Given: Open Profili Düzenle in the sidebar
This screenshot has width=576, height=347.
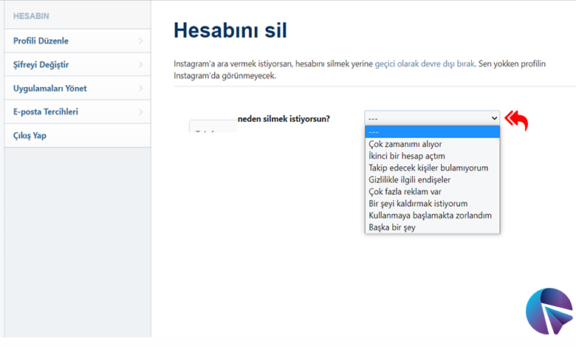Looking at the screenshot, I should 41,41.
